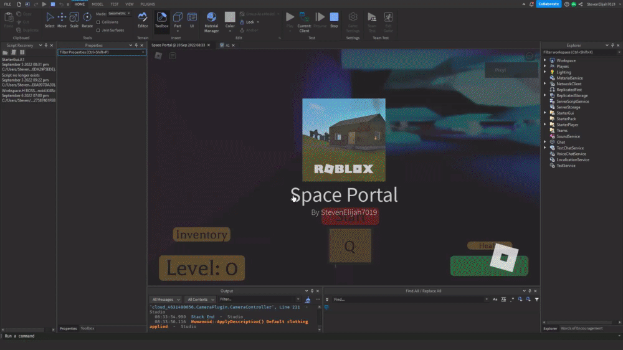Insert a new Part

[x=178, y=21]
